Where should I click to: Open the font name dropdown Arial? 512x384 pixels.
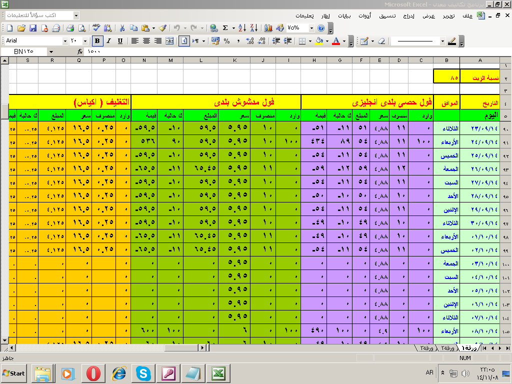(x=65, y=41)
